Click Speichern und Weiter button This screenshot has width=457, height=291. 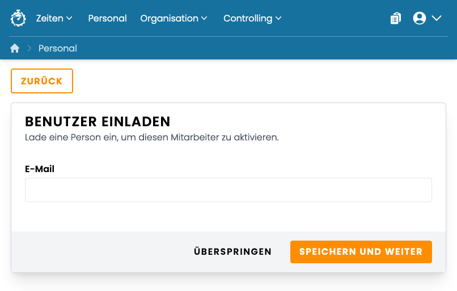point(361,252)
